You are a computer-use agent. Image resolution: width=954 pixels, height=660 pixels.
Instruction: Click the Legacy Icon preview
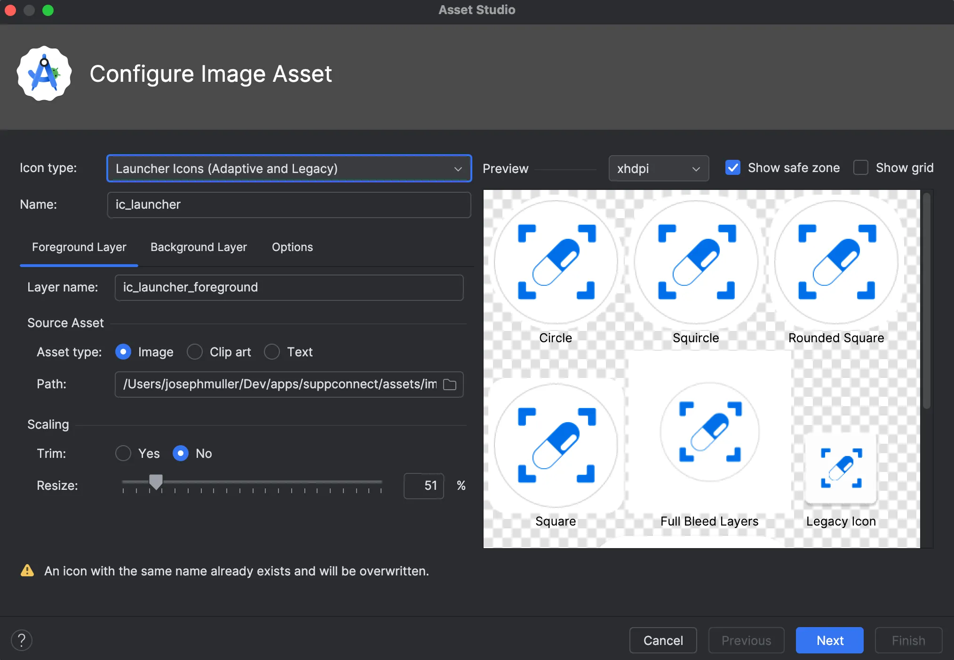pos(841,468)
